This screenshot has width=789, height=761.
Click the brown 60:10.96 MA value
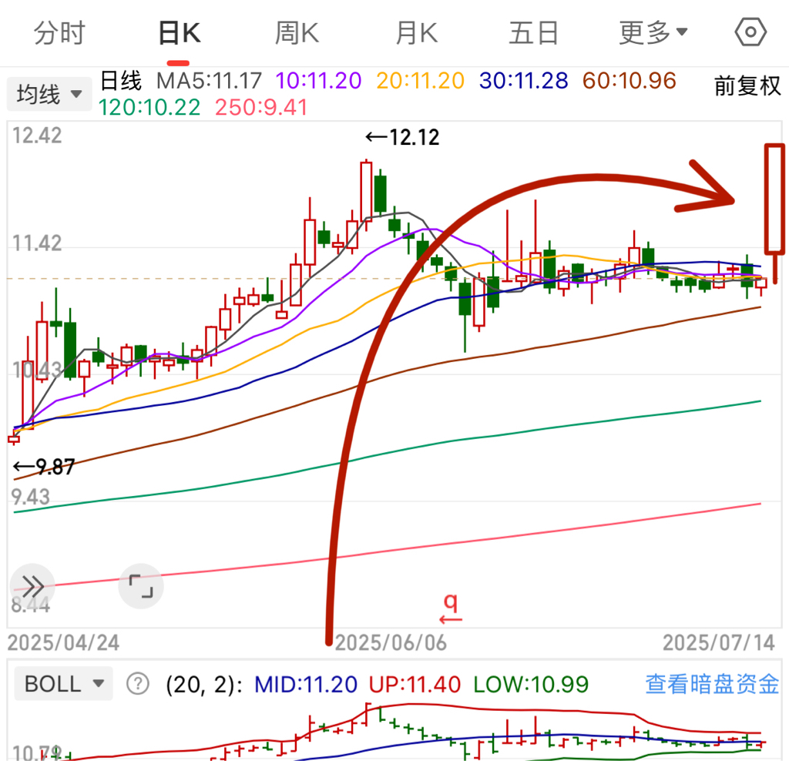[629, 80]
